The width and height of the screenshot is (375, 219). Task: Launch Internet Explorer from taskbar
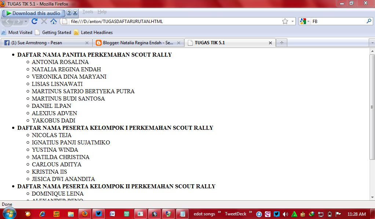coord(42,214)
